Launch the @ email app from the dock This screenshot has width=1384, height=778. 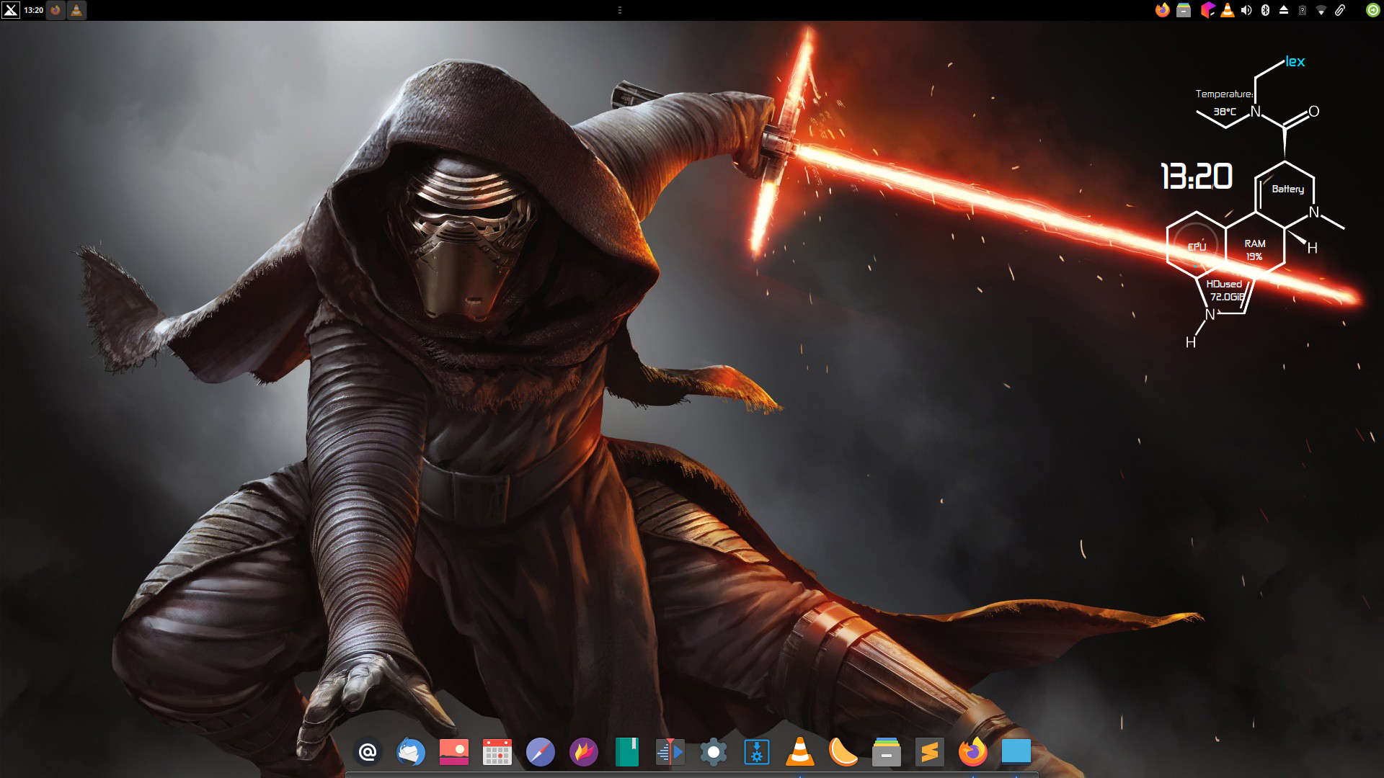click(368, 752)
